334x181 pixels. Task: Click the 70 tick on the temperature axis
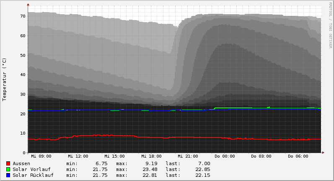[23, 16]
